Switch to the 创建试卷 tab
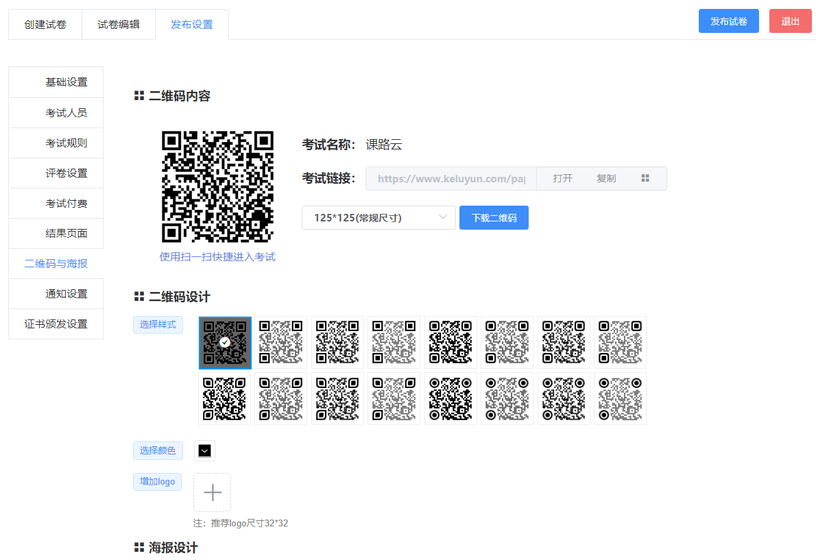Screen dimensions: 816x560 [45, 25]
